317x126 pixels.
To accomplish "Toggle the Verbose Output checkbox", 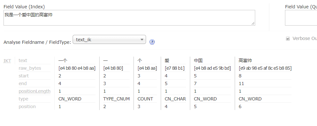I will (x=288, y=39).
